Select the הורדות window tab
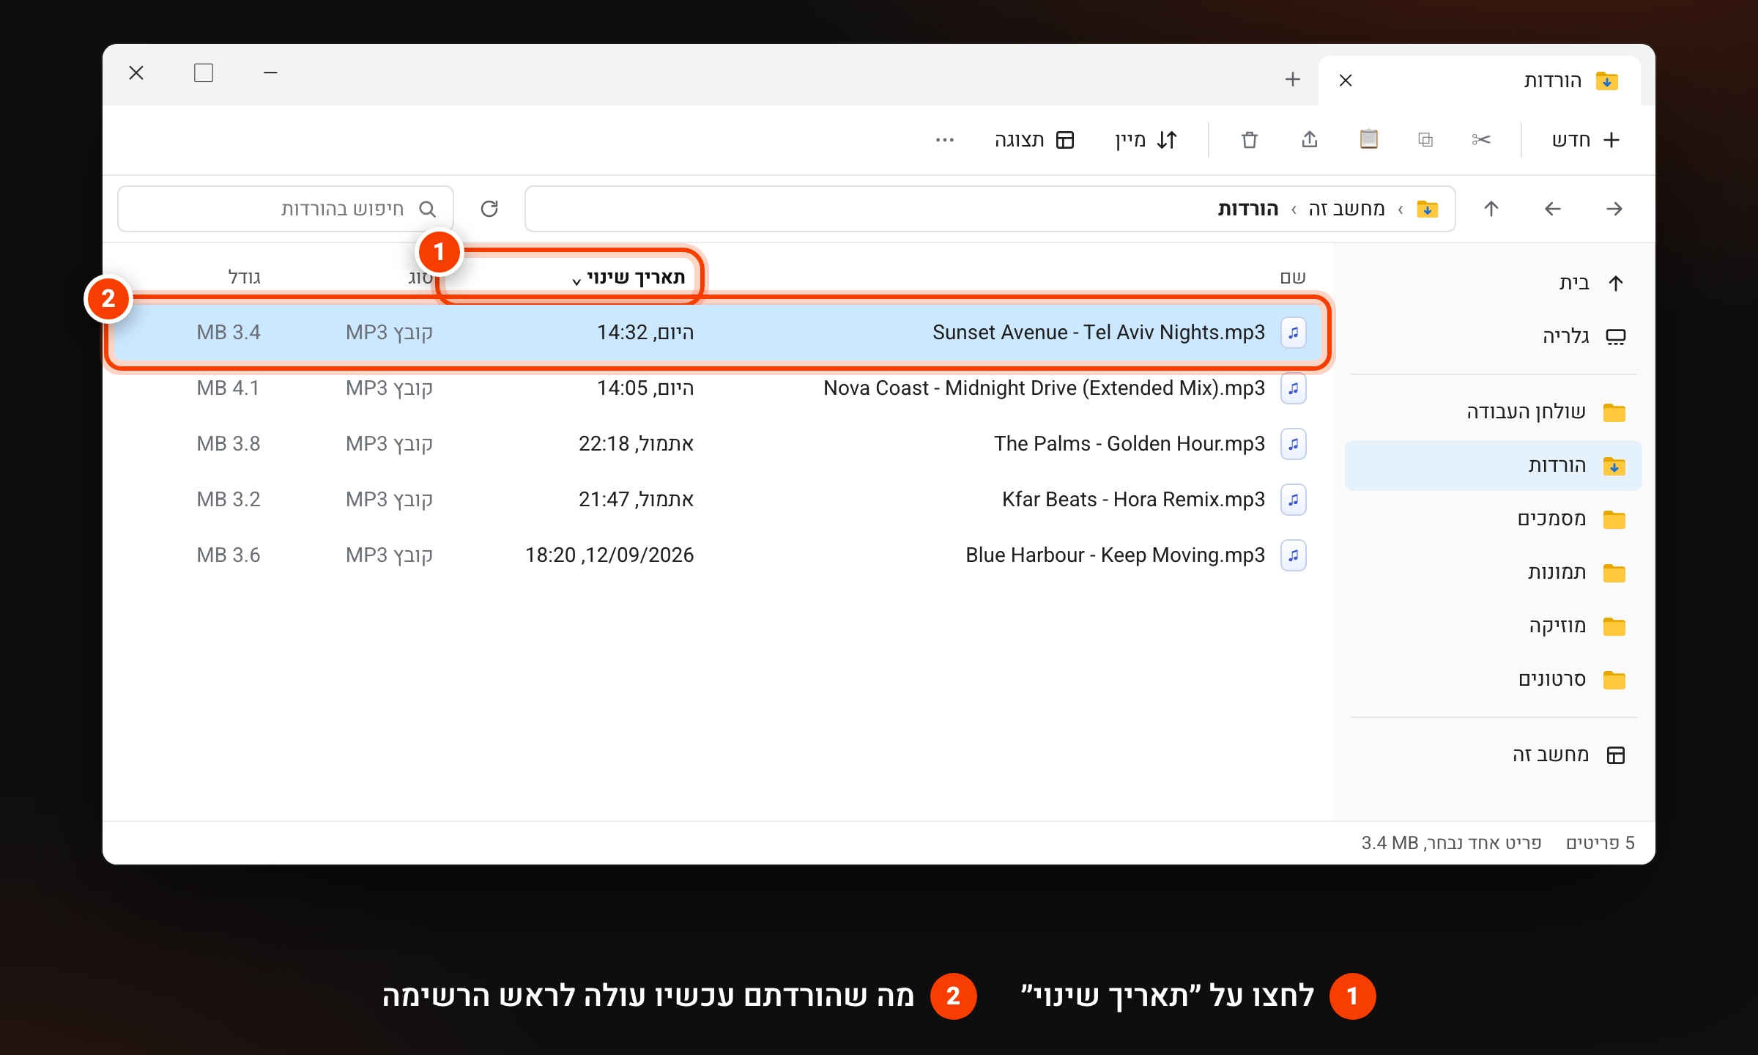The width and height of the screenshot is (1758, 1055). [1480, 80]
